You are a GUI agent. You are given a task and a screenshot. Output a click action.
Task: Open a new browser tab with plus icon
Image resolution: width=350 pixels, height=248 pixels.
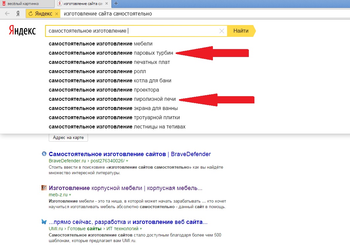[116, 3]
